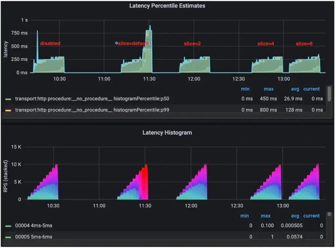Sort percentile legend by min column
The width and height of the screenshot is (336, 248).
point(245,89)
